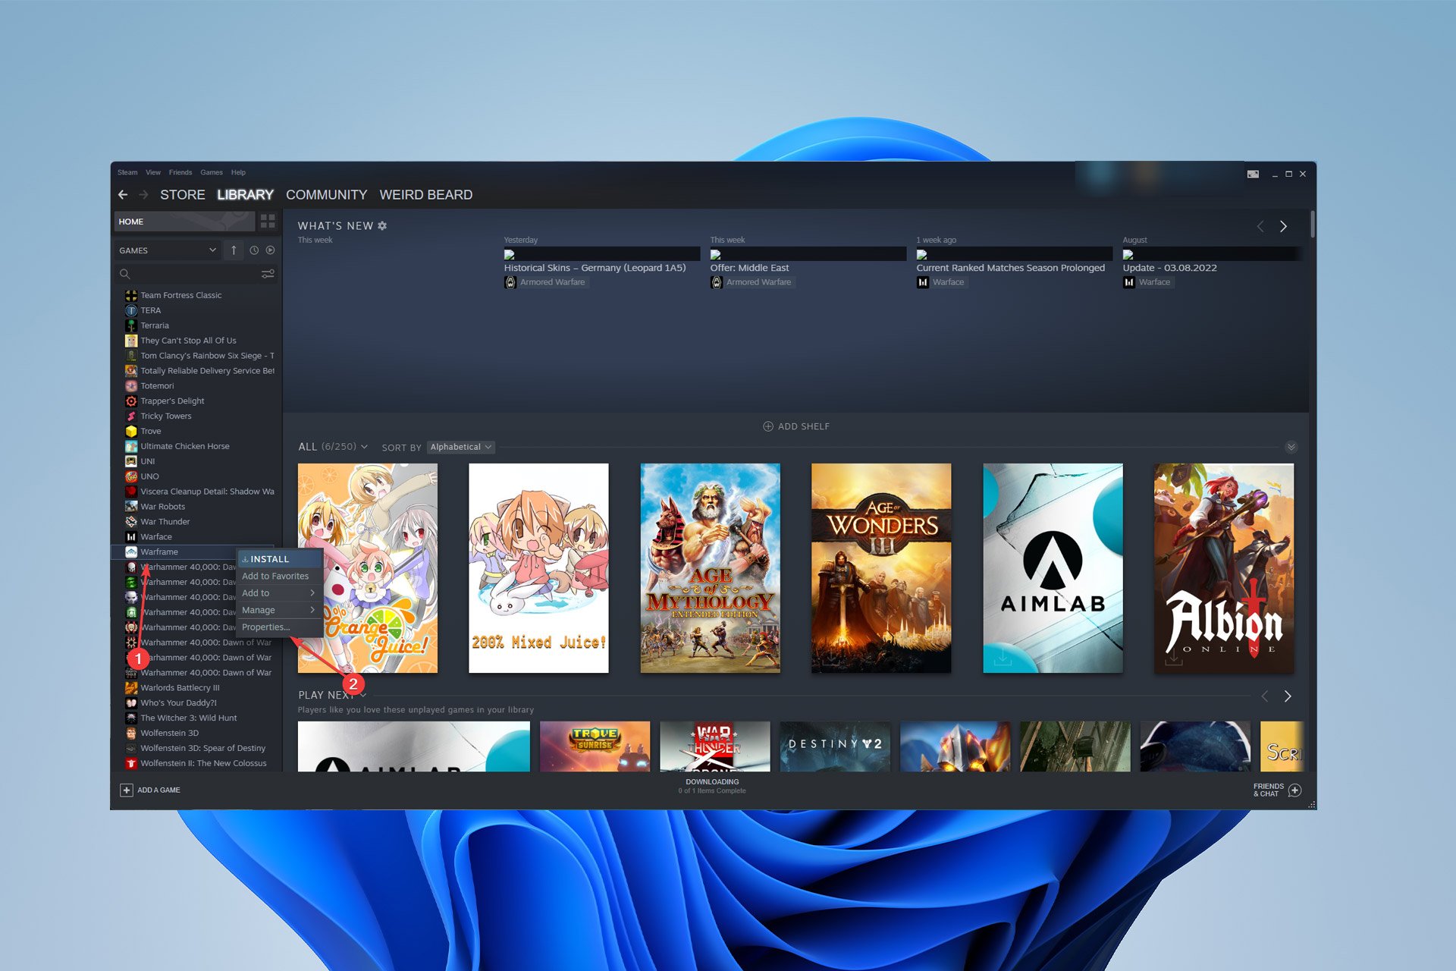Screen dimensions: 1456x971
Task: Open What's New settings gear
Action: (382, 226)
